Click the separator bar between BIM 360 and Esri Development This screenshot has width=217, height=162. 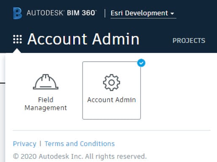pos(105,13)
